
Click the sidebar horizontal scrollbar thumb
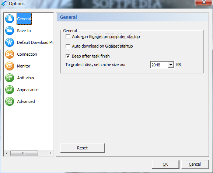pyautogui.click(x=24, y=153)
